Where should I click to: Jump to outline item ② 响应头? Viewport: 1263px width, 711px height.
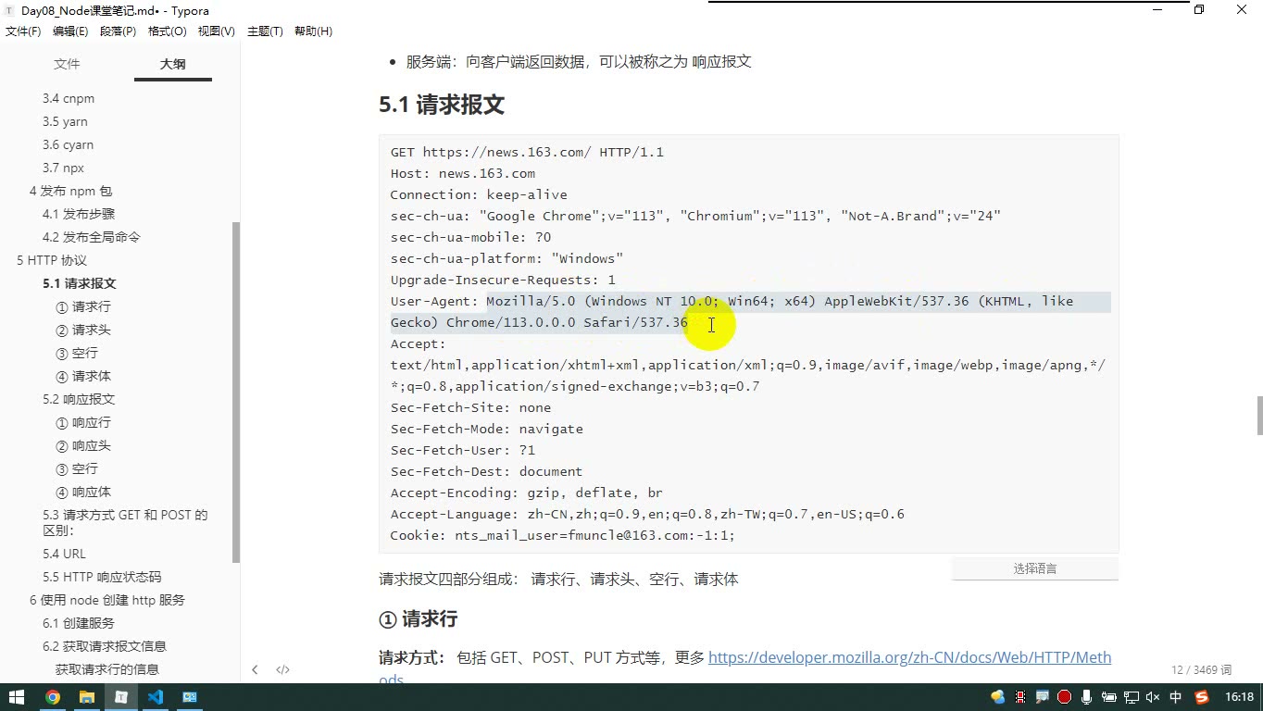pyautogui.click(x=83, y=445)
